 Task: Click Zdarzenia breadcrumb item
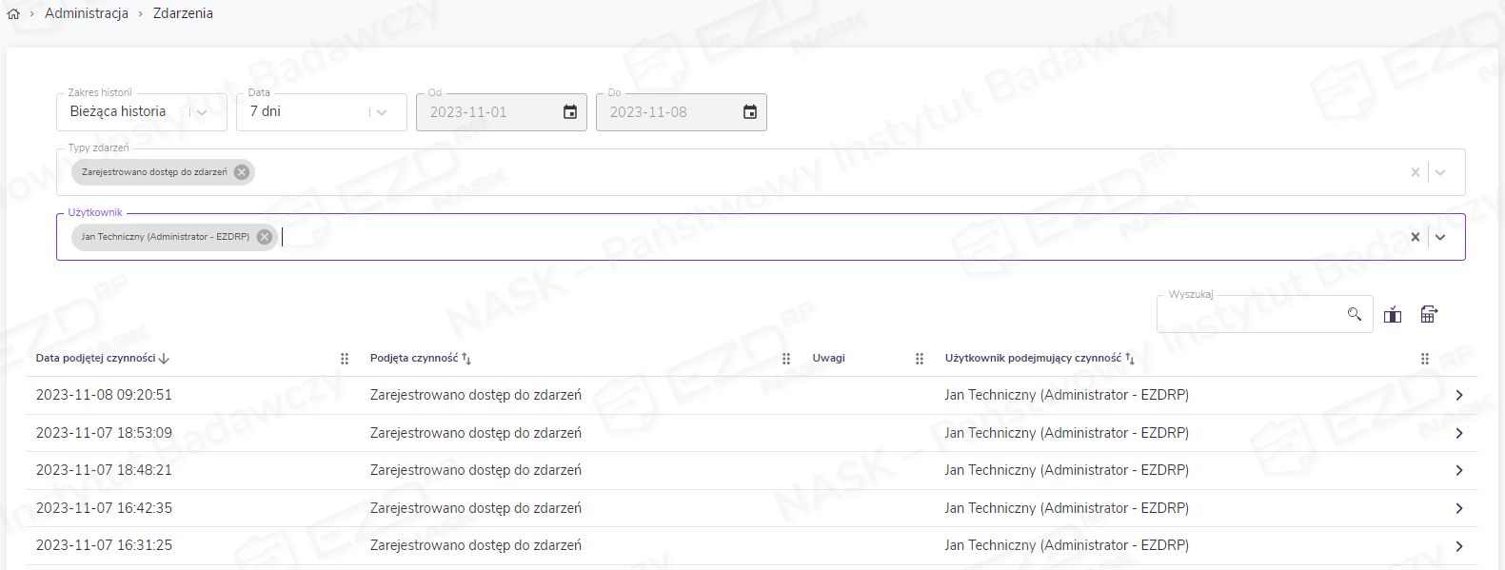(x=183, y=13)
